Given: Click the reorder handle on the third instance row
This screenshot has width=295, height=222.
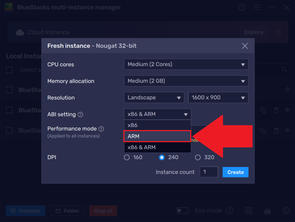Looking at the screenshot, I should (x=287, y=130).
